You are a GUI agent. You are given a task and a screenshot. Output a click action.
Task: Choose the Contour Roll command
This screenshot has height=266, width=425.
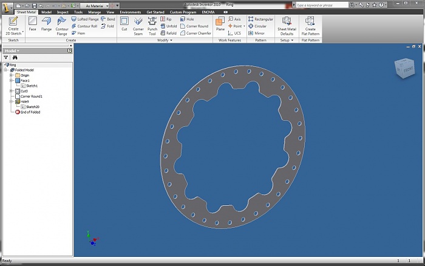[84, 26]
